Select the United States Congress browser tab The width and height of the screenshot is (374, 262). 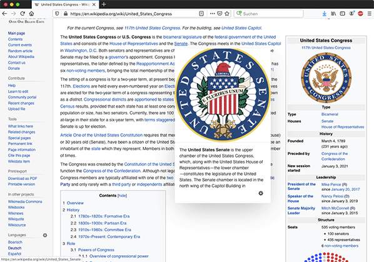coord(64,4)
